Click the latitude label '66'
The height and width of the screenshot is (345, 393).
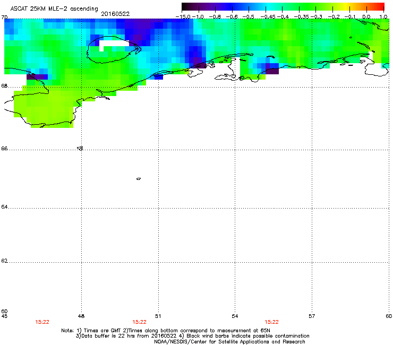click(x=4, y=149)
